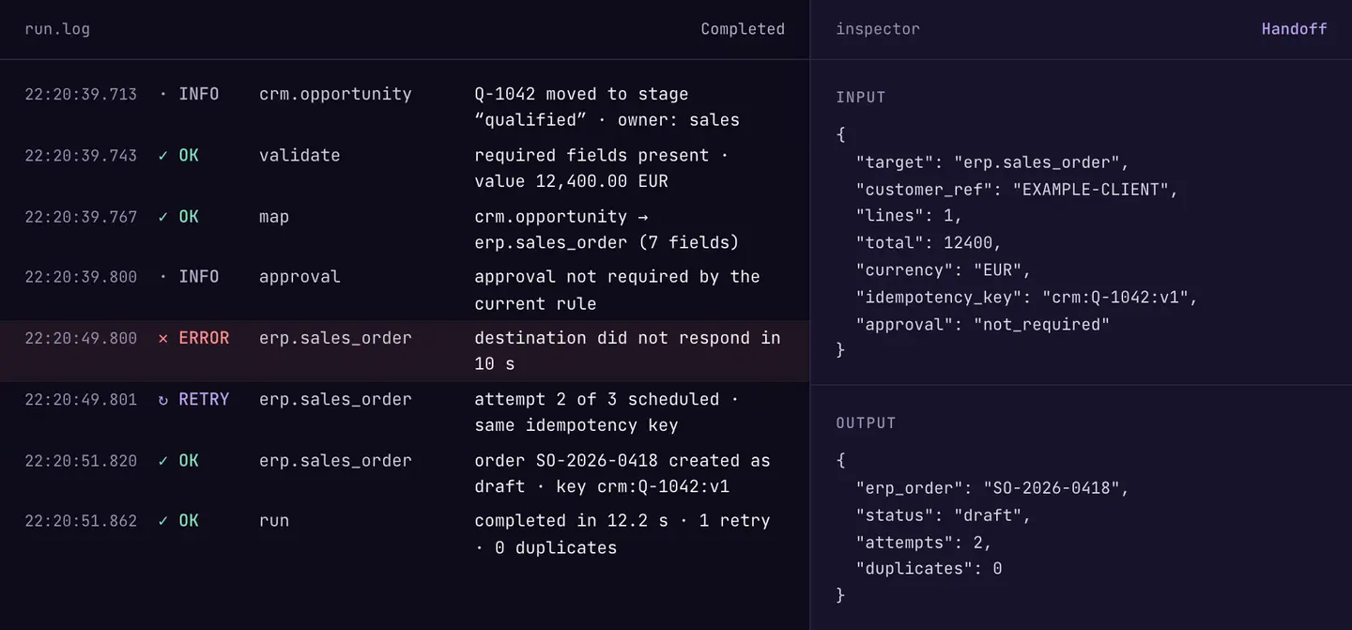
Task: Click the run step name
Action: point(274,521)
